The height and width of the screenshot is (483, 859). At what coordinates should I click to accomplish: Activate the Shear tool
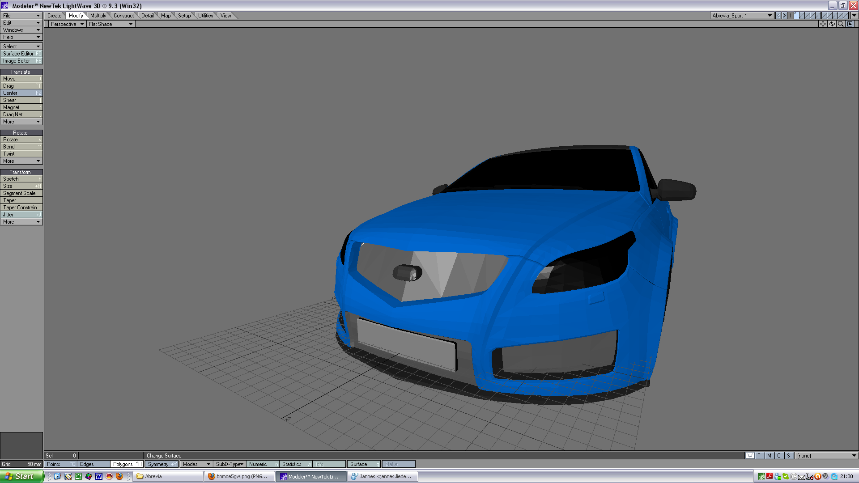tap(21, 100)
